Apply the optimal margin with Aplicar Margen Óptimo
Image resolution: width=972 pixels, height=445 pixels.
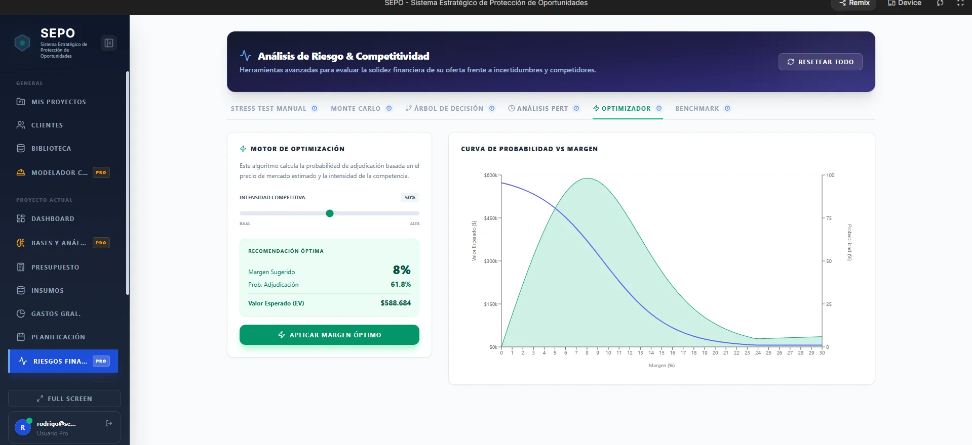coord(329,335)
